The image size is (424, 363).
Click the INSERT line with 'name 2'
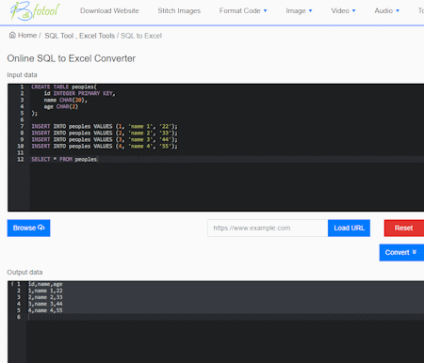105,133
